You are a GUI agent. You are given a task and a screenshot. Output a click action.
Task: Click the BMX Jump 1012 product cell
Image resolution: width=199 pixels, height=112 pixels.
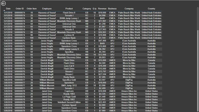(x=69, y=86)
